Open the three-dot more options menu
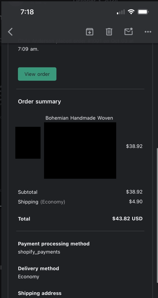Viewport: 158px width, 298px height. pos(148,32)
